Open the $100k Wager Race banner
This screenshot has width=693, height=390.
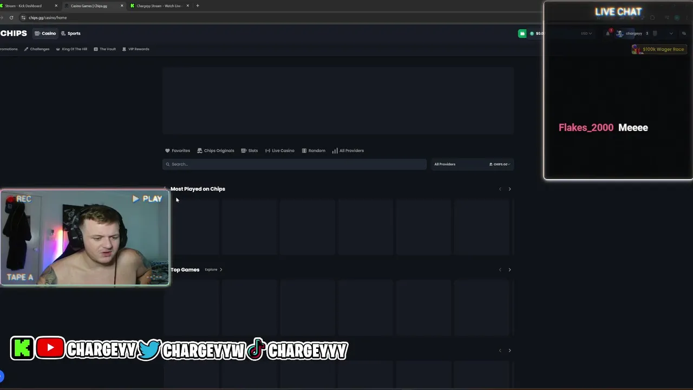click(658, 49)
